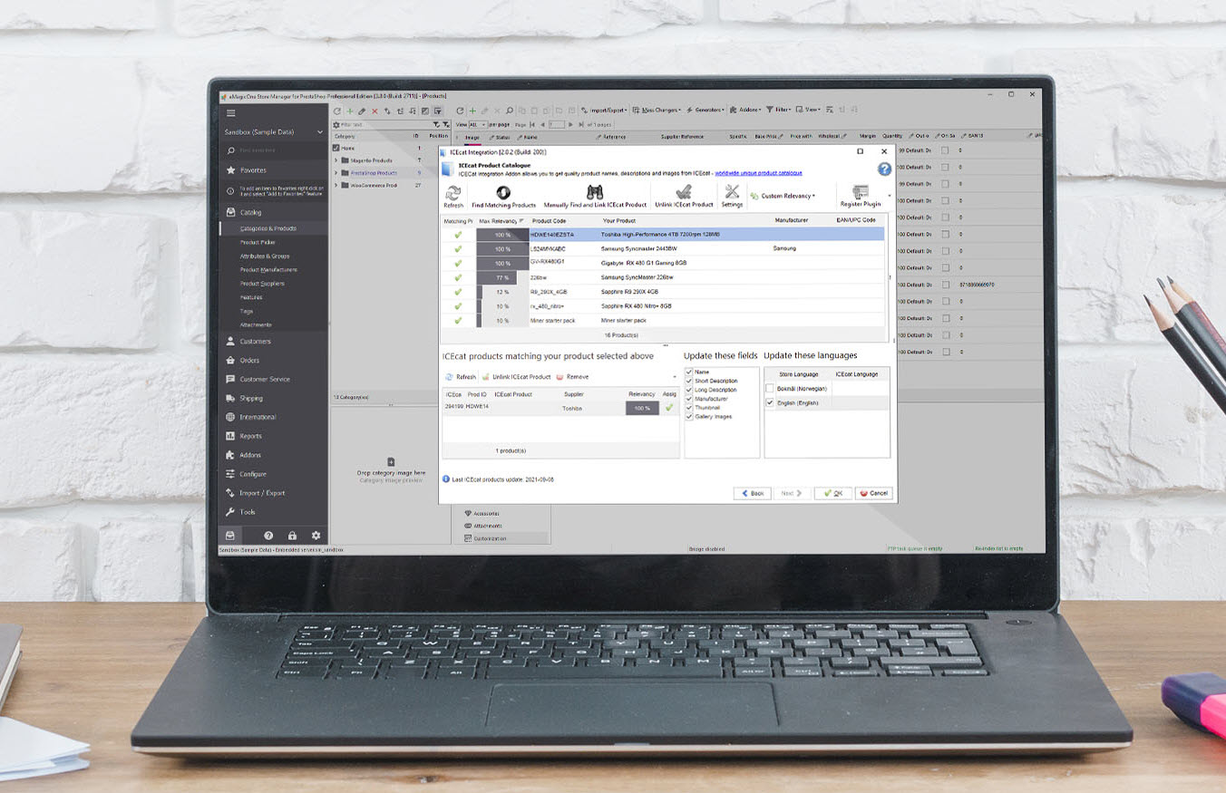The image size is (1226, 793).
Task: Open the blue help question mark icon
Action: coord(884,169)
